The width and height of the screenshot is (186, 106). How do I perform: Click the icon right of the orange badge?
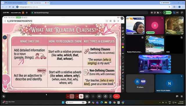tap(27, 13)
